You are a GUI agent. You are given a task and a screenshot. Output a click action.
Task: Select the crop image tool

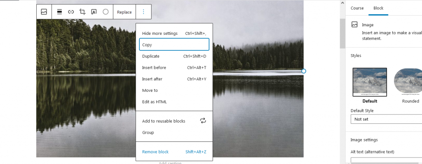82,12
